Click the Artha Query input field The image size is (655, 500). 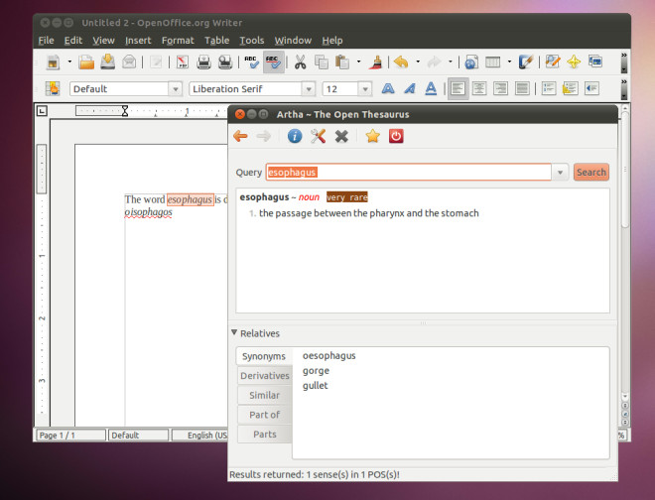pos(409,172)
